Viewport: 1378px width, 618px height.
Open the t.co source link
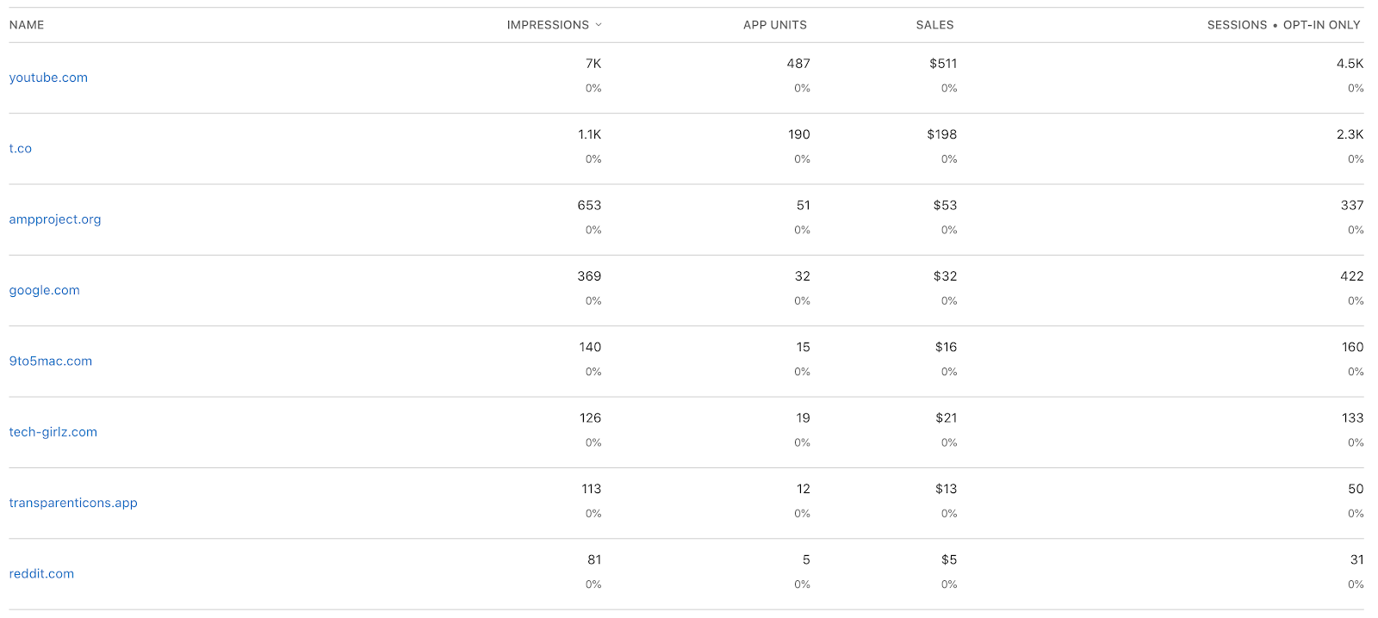coord(20,148)
